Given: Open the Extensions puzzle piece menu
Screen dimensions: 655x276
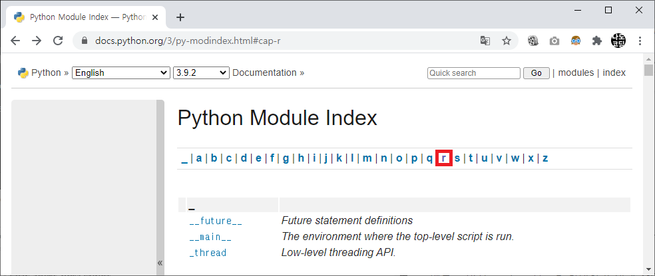Looking at the screenshot, I should click(597, 41).
